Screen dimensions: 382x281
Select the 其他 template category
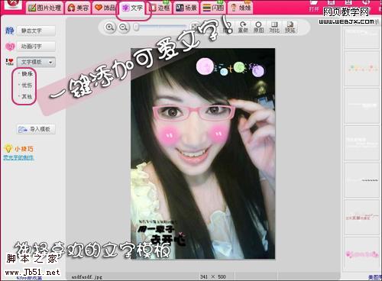point(27,97)
